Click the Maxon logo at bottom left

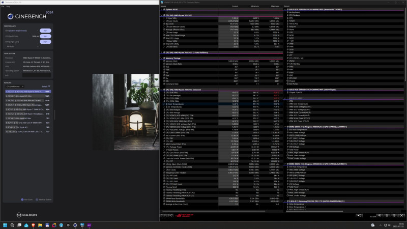[x=27, y=215]
